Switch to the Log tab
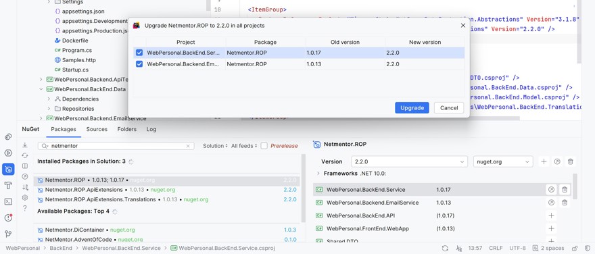This screenshot has height=254, width=595. 151,129
